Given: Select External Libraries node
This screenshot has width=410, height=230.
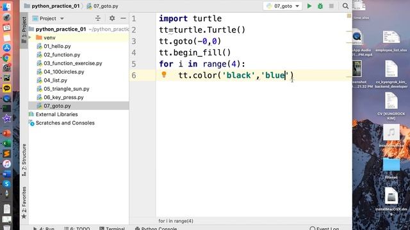Looking at the screenshot, I should 56,114.
